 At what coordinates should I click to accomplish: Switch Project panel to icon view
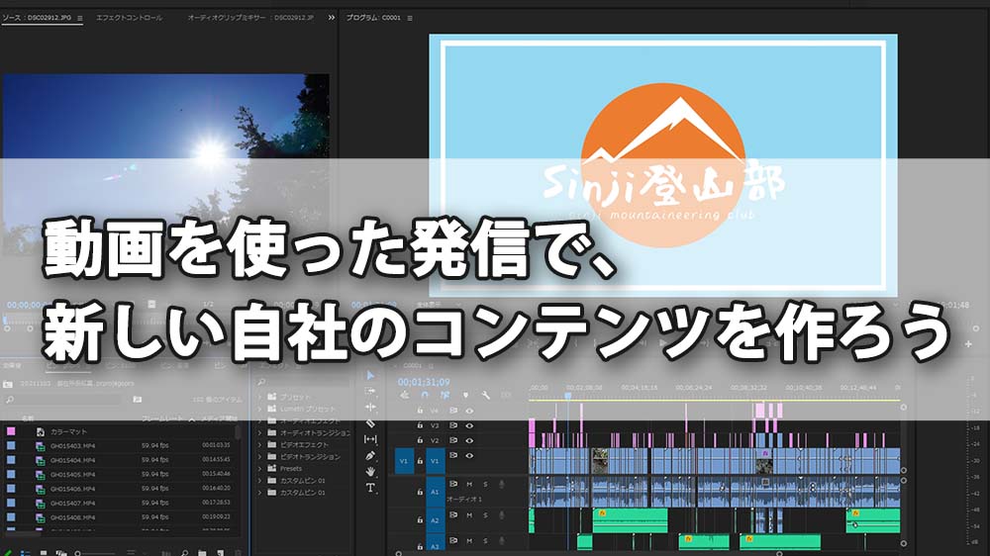point(44,553)
